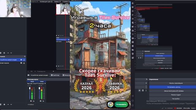Open the Справка menu

click(x=66, y=2)
